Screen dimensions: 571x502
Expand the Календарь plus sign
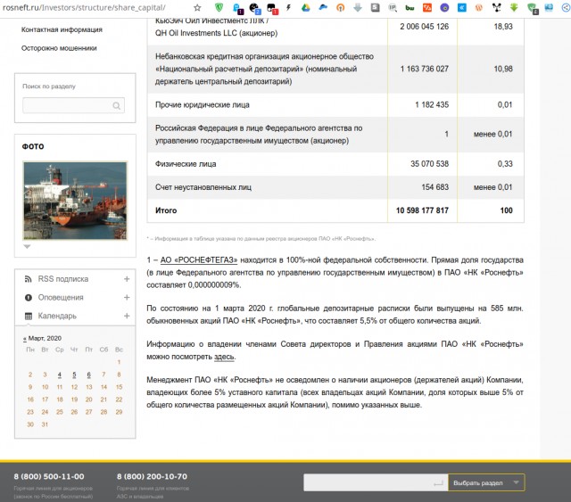click(x=127, y=316)
